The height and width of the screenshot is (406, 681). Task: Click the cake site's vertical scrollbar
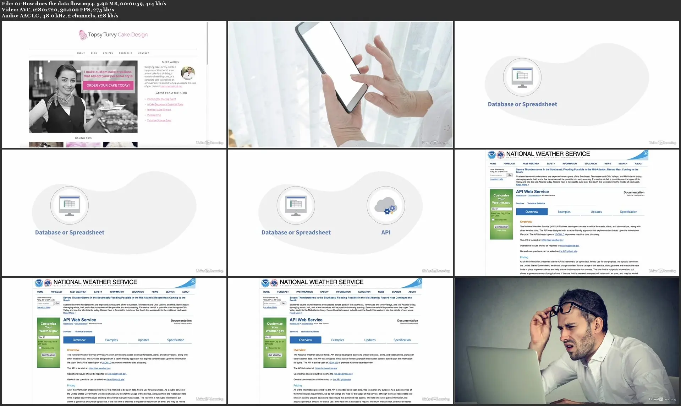(207, 43)
